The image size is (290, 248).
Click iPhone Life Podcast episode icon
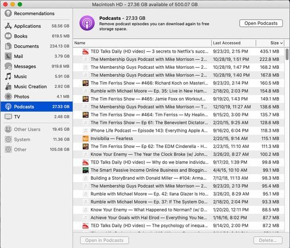(85, 131)
